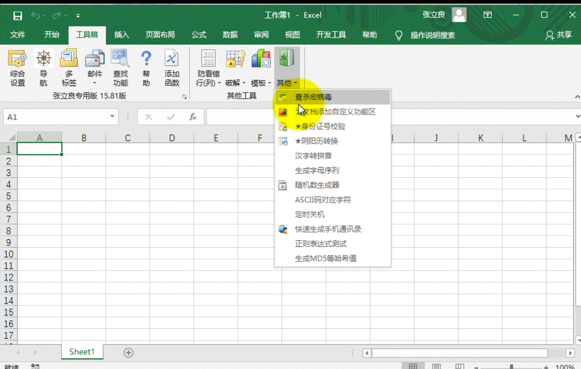Viewport: 581px width, 369px height.
Task: Open the 破解 dropdown menu
Action: (x=235, y=83)
